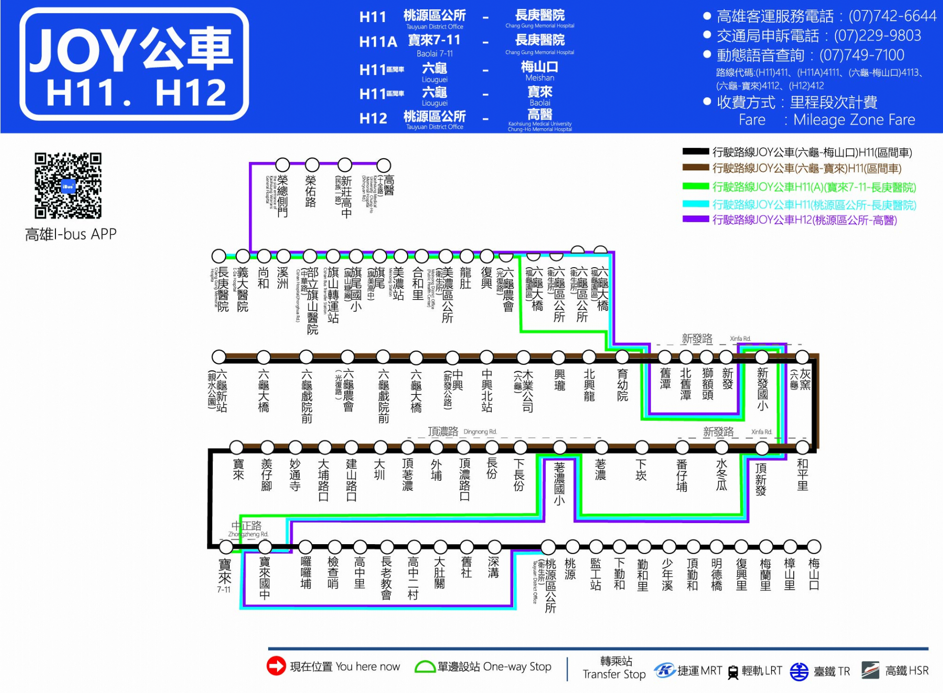Image resolution: width=943 pixels, height=693 pixels.
Task: Click the purple H12 route legend swatch
Action: [x=695, y=219]
